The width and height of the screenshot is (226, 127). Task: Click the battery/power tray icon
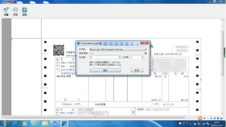(x=195, y=124)
